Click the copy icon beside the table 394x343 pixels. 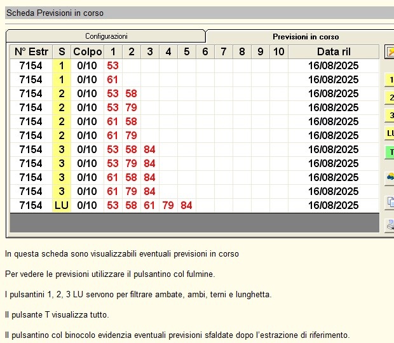(x=389, y=203)
